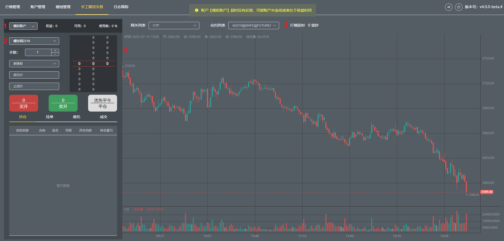Click the 使用率: 0 % text
The image size is (504, 241).
108,26
